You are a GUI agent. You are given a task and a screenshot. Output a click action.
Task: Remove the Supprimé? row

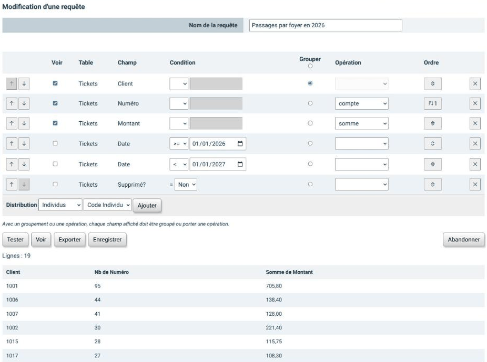tap(475, 184)
